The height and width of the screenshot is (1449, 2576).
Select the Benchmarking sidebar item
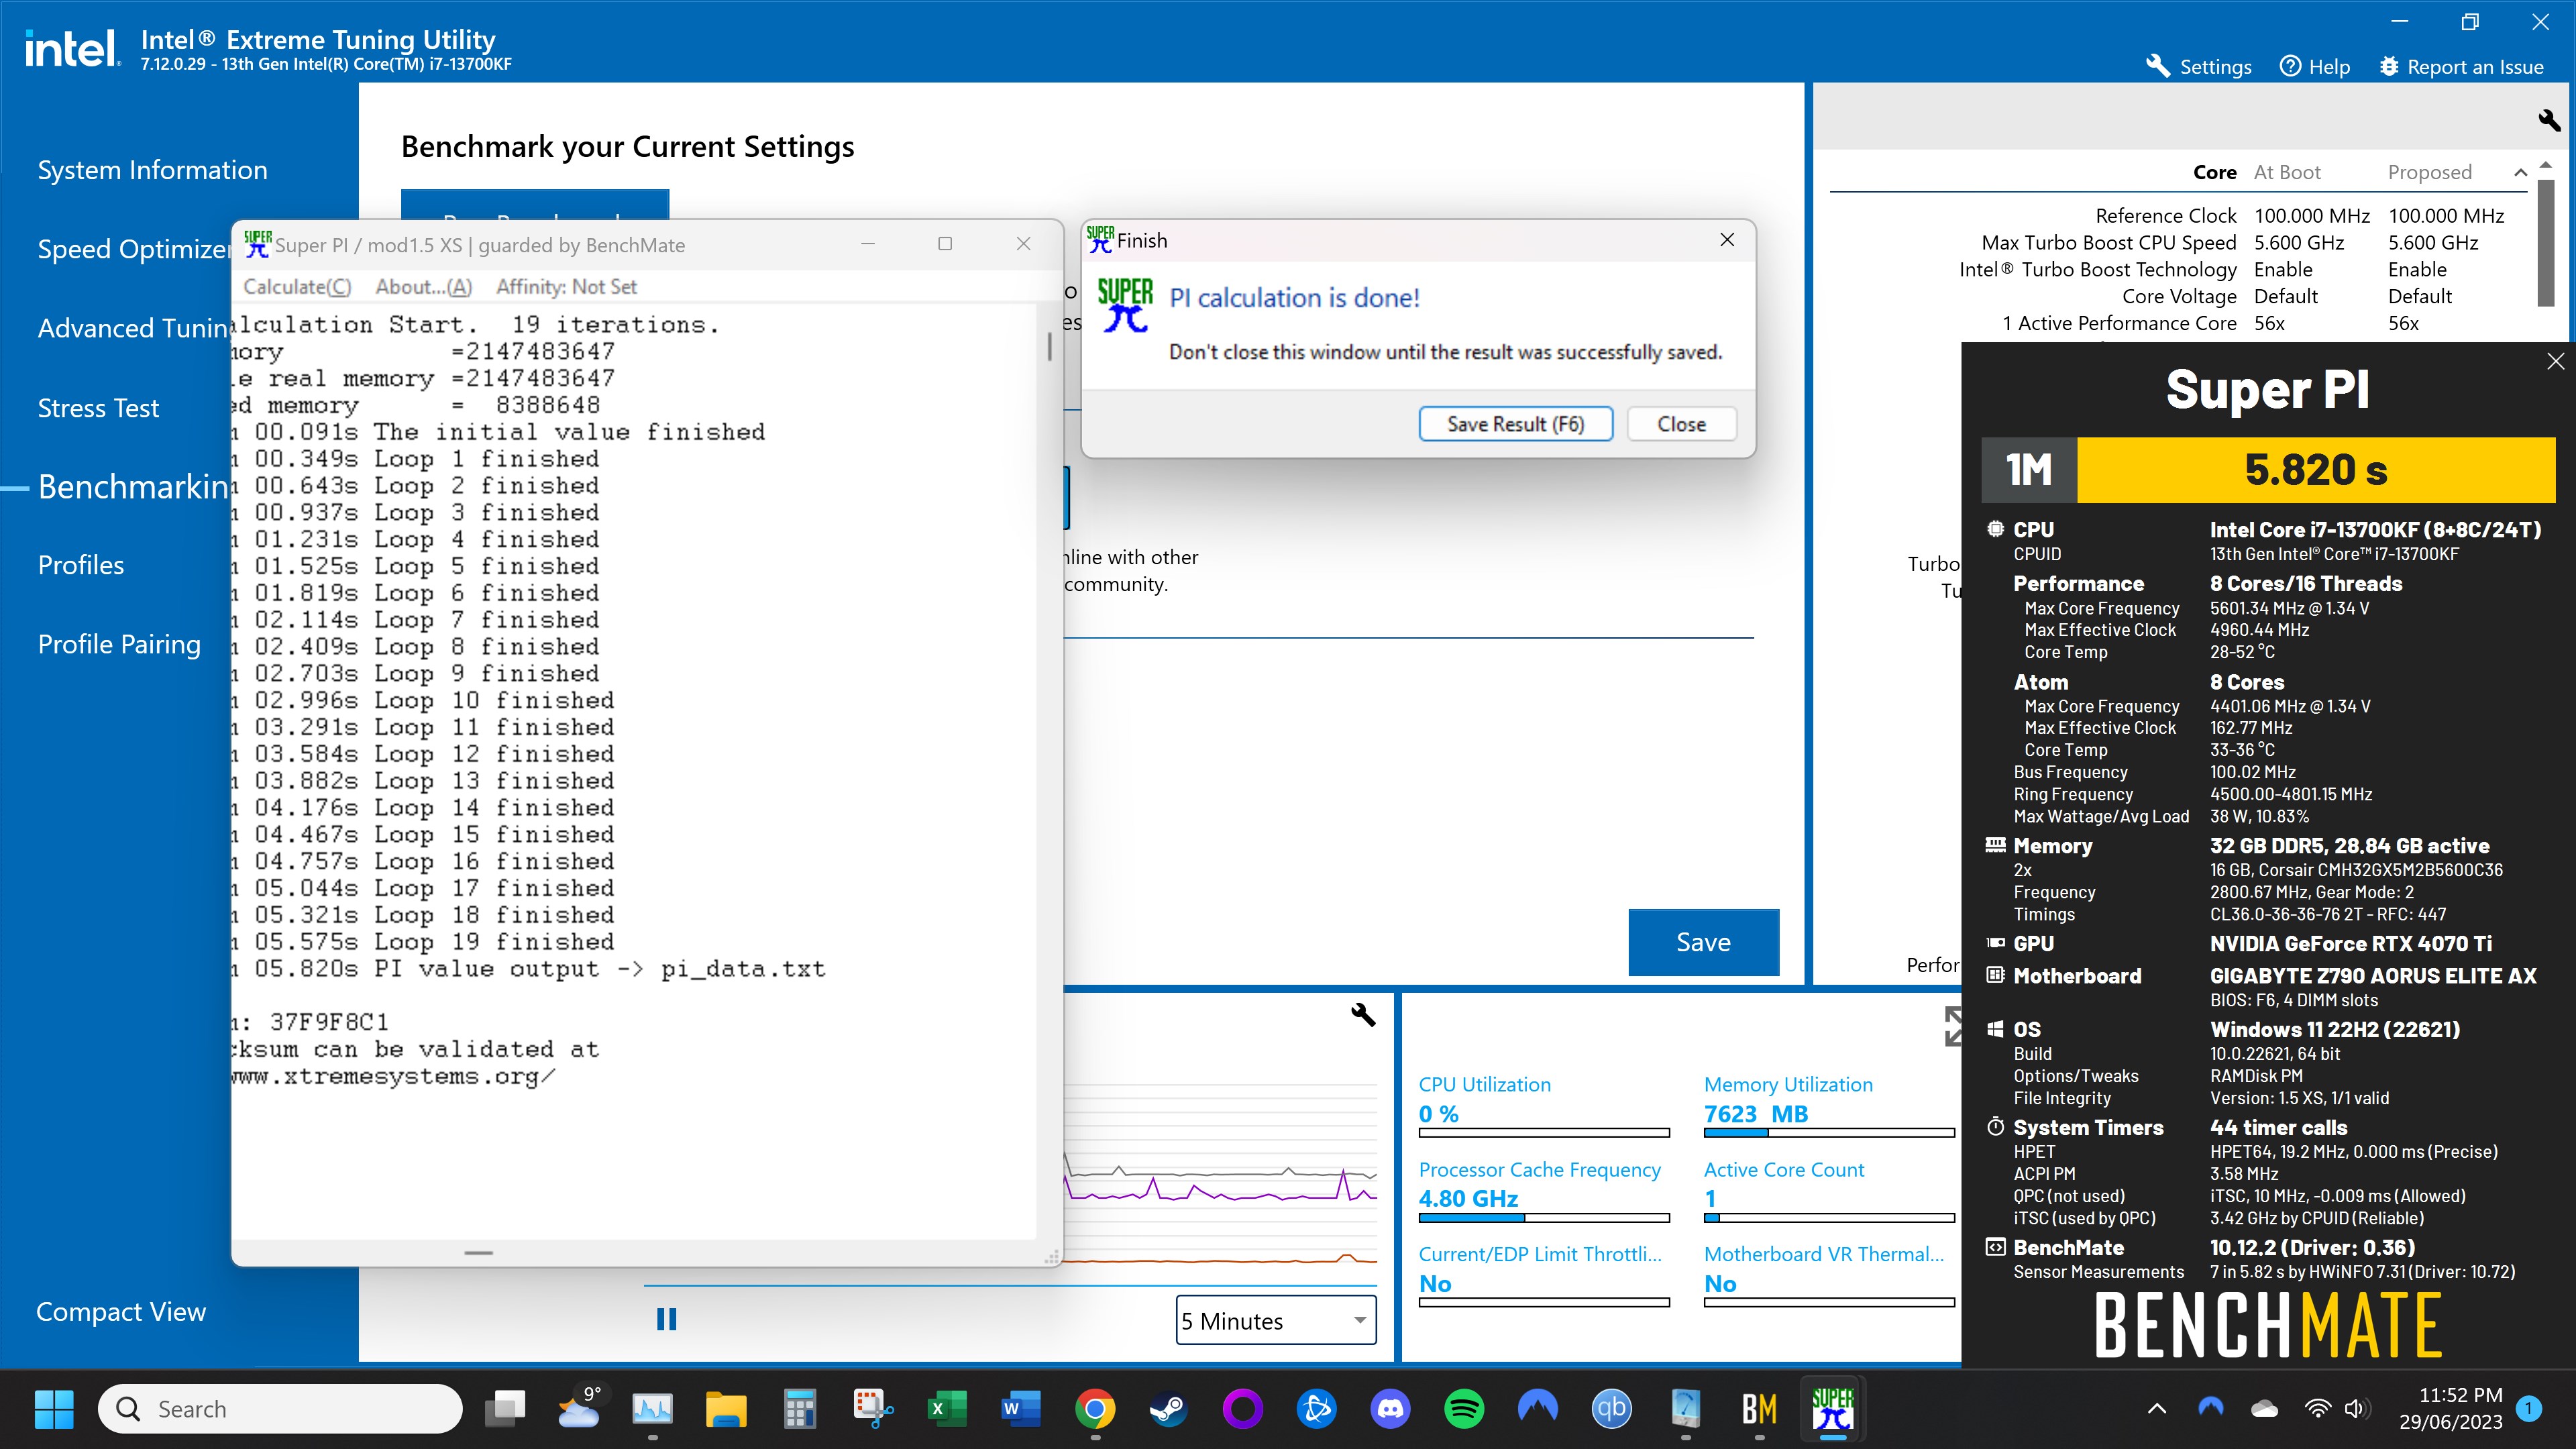(134, 487)
